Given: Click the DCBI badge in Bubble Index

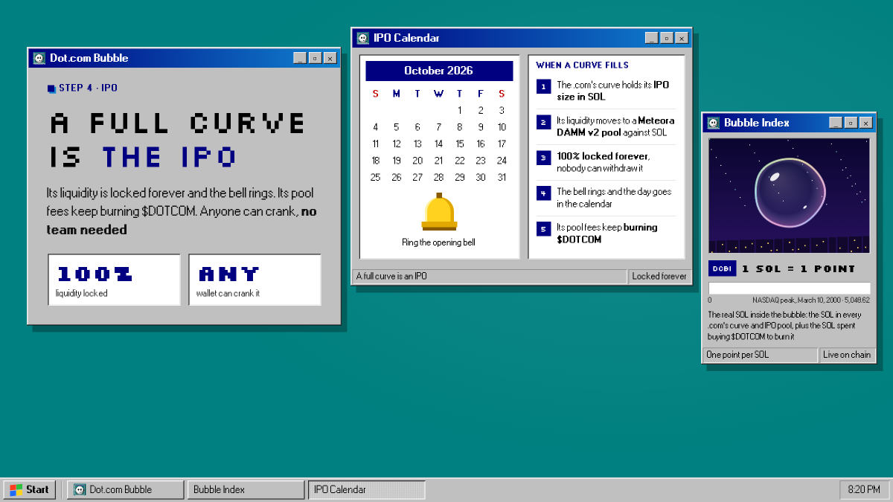Looking at the screenshot, I should [723, 268].
